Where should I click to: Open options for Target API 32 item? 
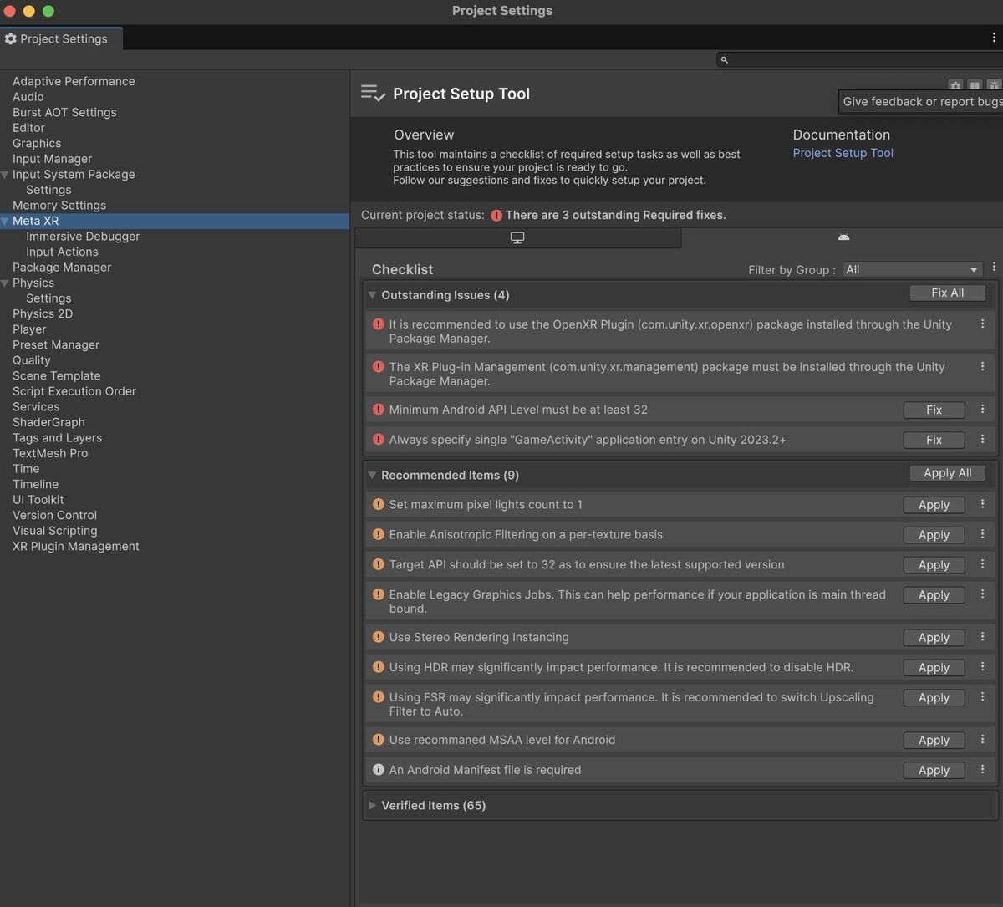click(x=982, y=564)
